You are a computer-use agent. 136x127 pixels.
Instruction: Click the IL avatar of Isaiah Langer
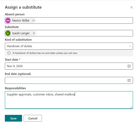8,33
